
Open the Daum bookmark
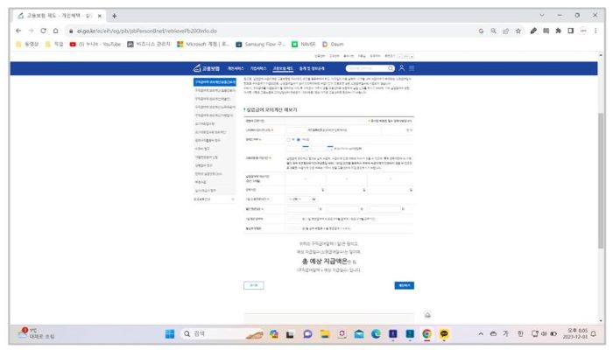click(x=333, y=44)
